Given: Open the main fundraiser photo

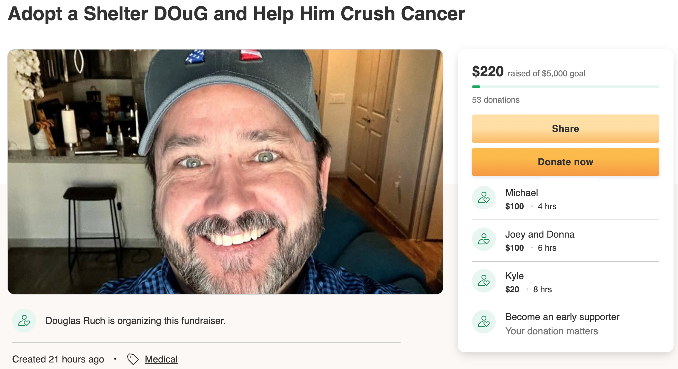Looking at the screenshot, I should [225, 172].
